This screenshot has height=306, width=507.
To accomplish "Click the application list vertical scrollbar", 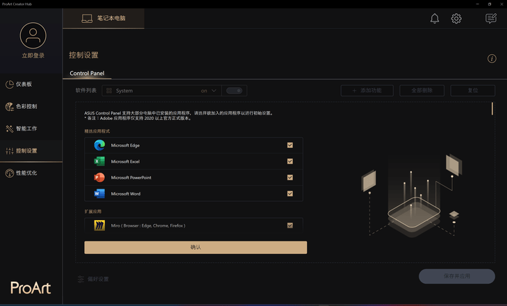I will point(492,108).
